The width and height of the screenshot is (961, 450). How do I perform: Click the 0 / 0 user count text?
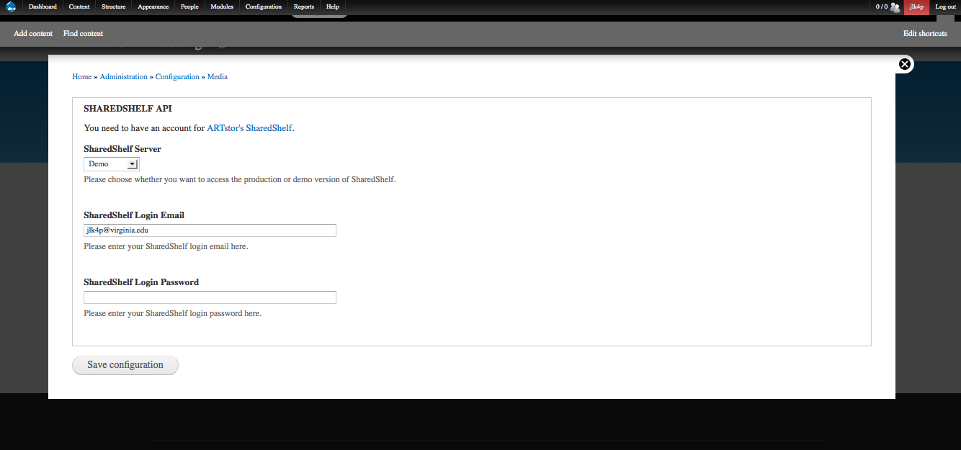tap(882, 6)
